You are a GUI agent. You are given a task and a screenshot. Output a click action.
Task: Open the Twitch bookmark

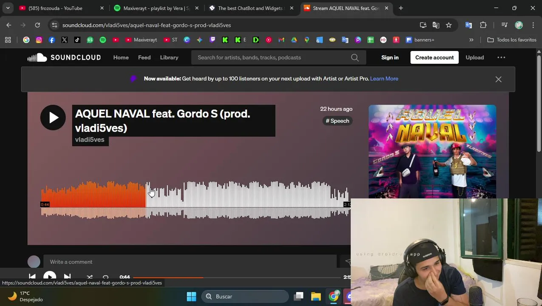coord(213,40)
